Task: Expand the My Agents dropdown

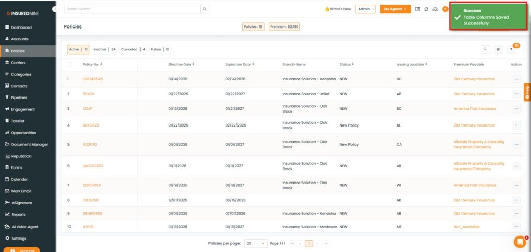Action: (395, 9)
